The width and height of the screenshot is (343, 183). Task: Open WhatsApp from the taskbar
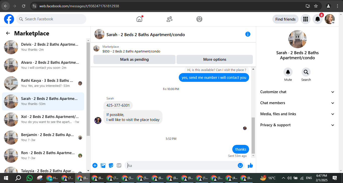tap(30, 178)
